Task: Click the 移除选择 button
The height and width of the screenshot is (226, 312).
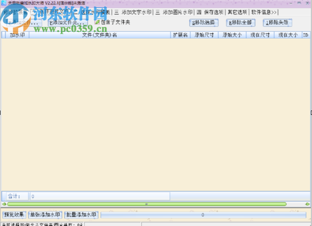Action: (x=204, y=23)
